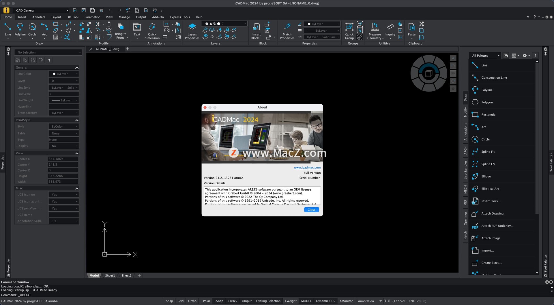The width and height of the screenshot is (554, 305).
Task: Click the Measure Geometry icon
Action: click(x=375, y=27)
